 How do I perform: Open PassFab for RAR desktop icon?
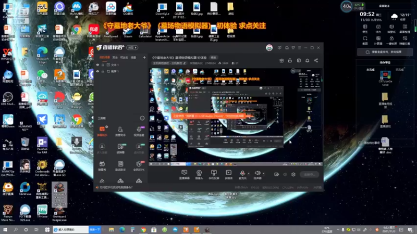42,146
